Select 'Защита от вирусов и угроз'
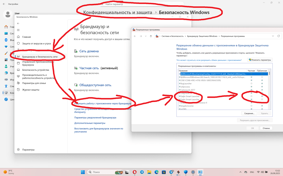The image size is (283, 176). pyautogui.click(x=37, y=43)
